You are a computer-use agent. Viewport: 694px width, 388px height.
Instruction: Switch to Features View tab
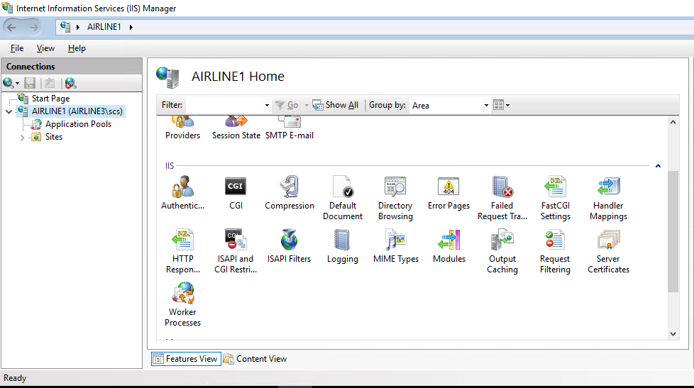(x=186, y=359)
